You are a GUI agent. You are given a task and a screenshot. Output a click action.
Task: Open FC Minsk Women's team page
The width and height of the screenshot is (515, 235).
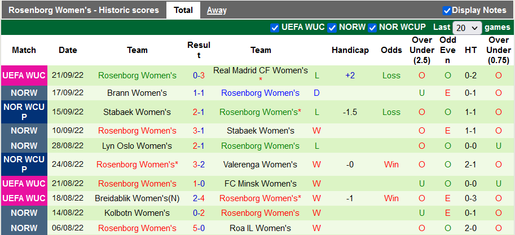pyautogui.click(x=261, y=184)
